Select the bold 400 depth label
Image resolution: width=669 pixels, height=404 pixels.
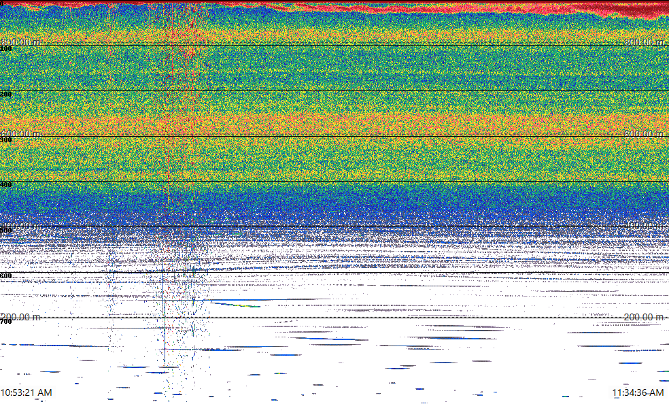[6, 185]
